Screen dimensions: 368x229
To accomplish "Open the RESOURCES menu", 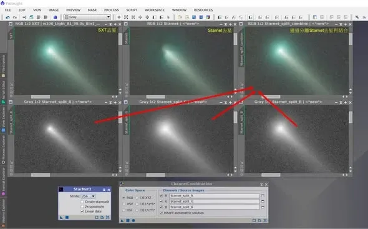I will point(203,10).
